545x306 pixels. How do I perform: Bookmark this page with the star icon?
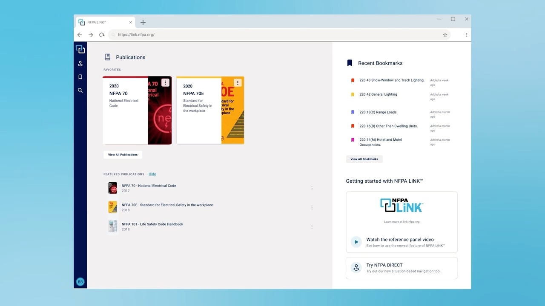tap(445, 35)
